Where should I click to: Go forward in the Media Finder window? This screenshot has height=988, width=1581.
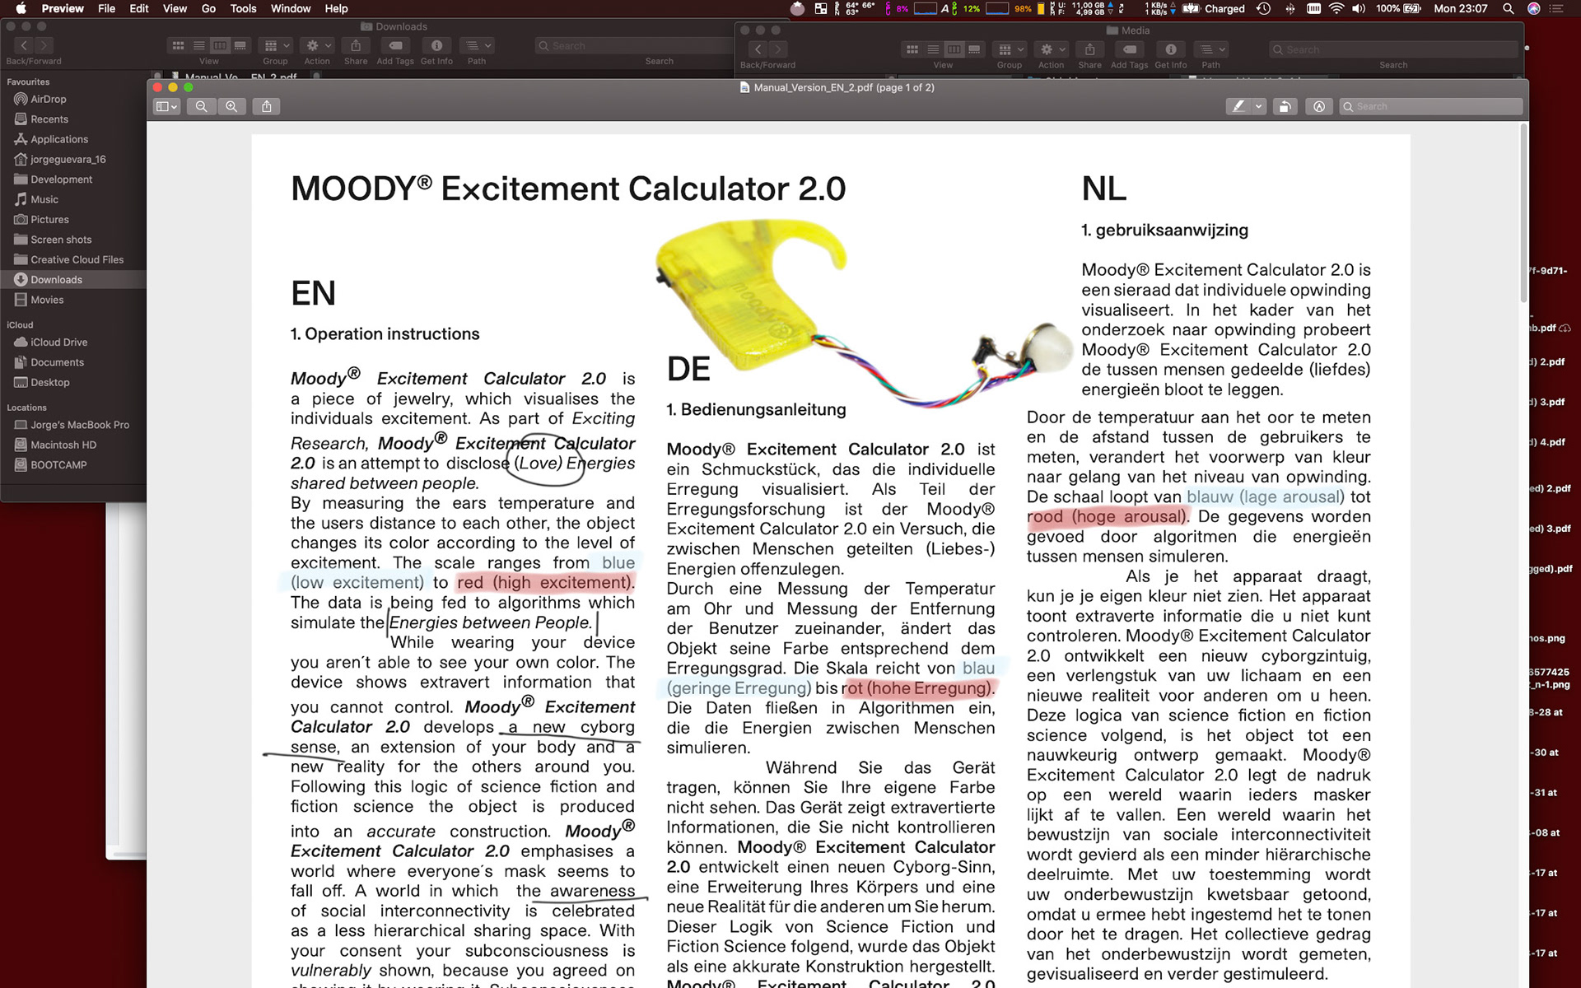778,49
